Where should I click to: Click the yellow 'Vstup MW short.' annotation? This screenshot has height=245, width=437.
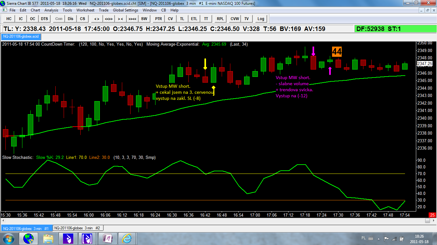[x=173, y=86]
